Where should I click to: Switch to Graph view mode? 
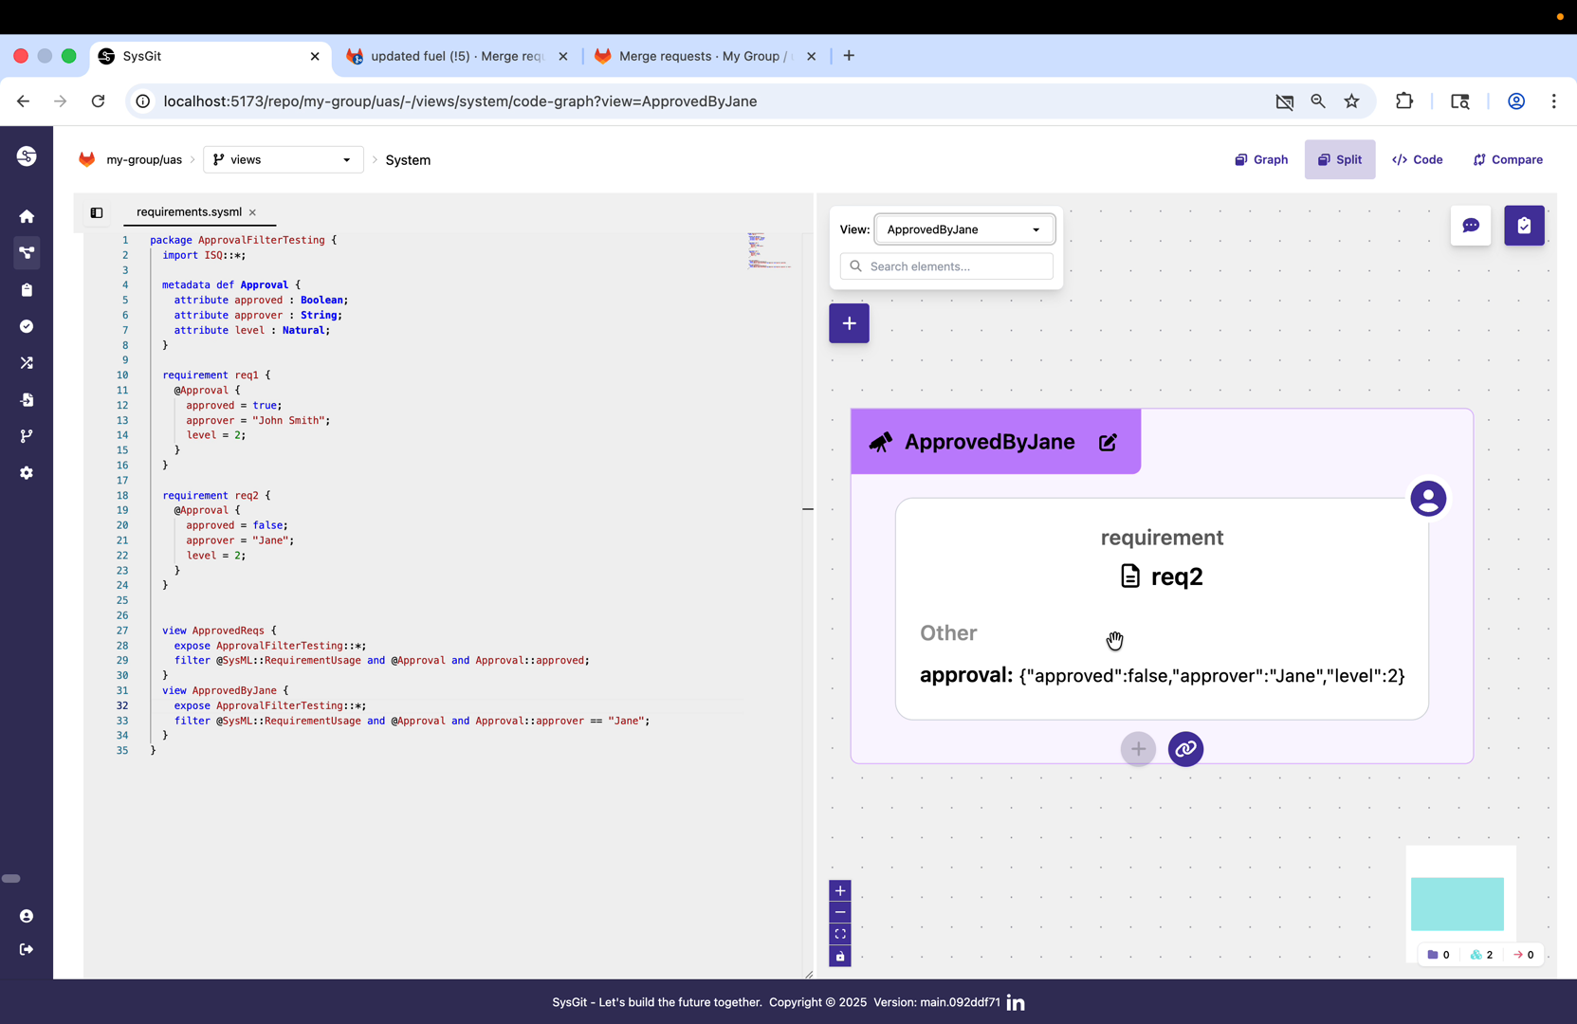pyautogui.click(x=1260, y=159)
